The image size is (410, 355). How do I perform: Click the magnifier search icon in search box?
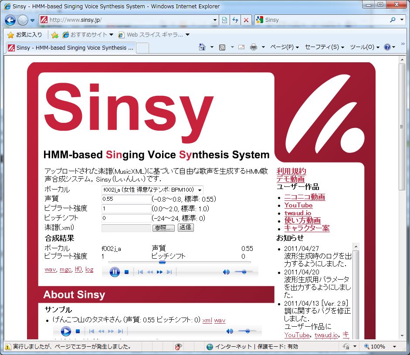pos(393,20)
